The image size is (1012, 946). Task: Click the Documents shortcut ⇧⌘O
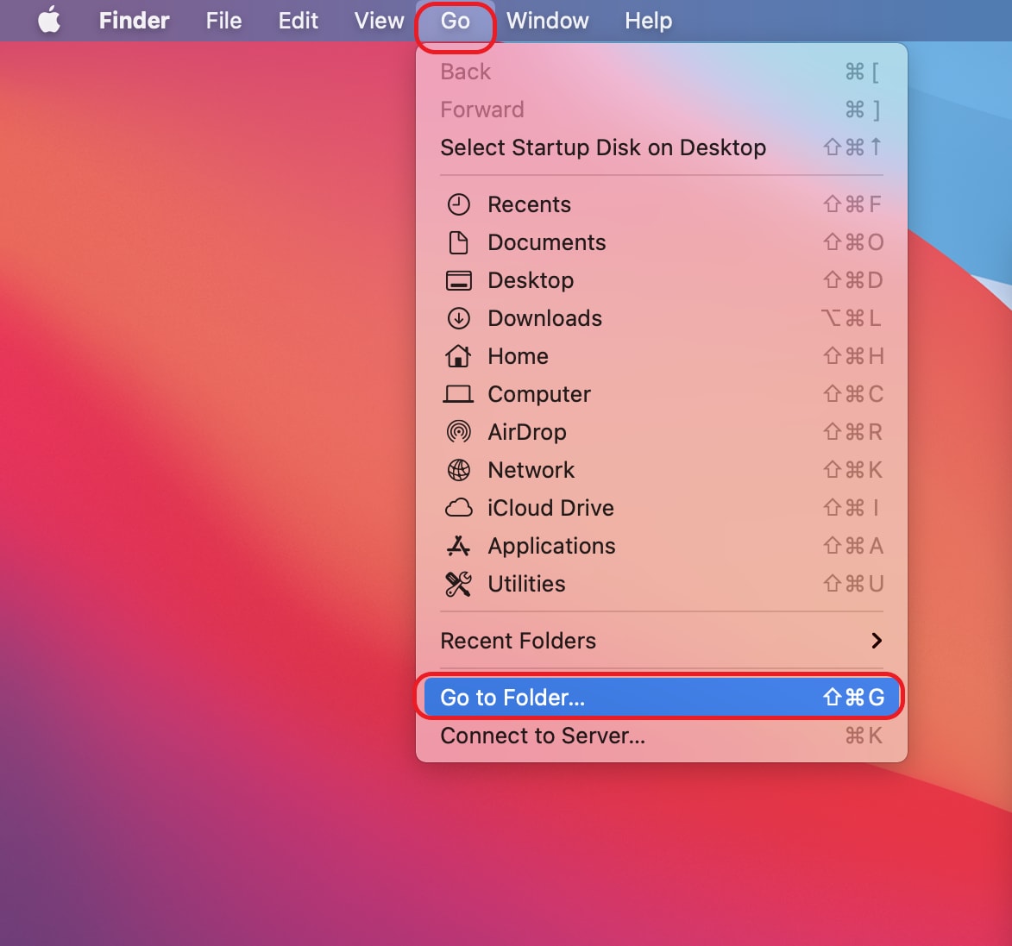(x=853, y=242)
